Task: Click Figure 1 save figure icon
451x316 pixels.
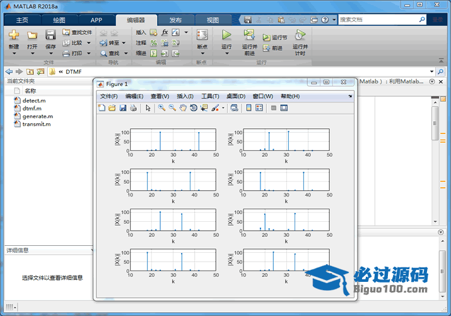Action: (x=123, y=108)
